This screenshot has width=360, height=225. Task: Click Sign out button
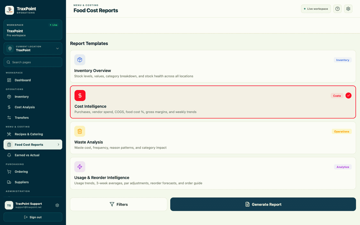33,217
